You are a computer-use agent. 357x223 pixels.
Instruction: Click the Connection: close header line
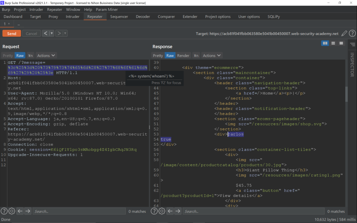tap(30, 145)
